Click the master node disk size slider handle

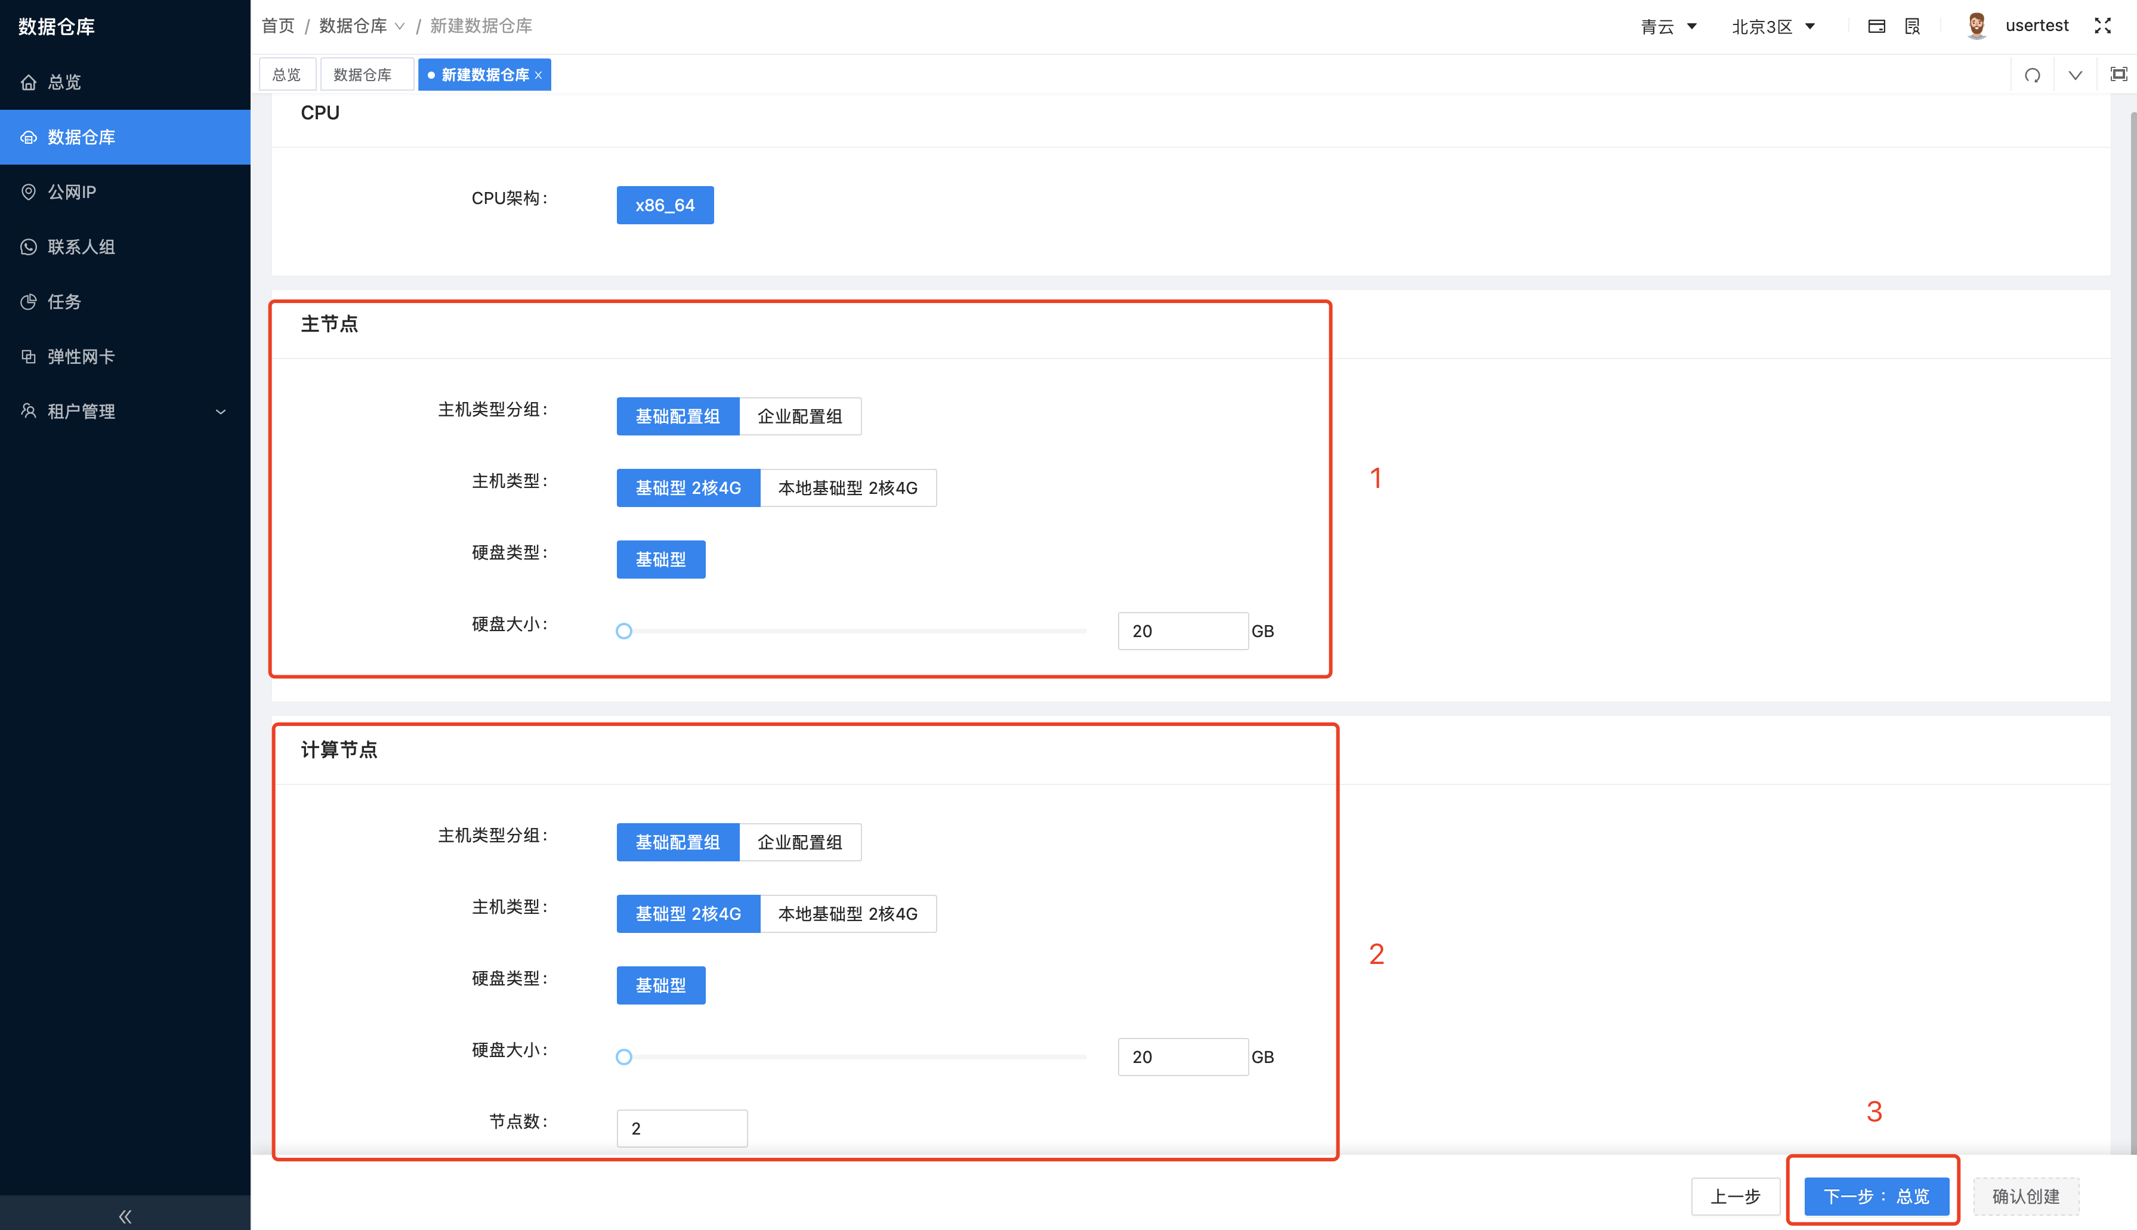pos(624,630)
